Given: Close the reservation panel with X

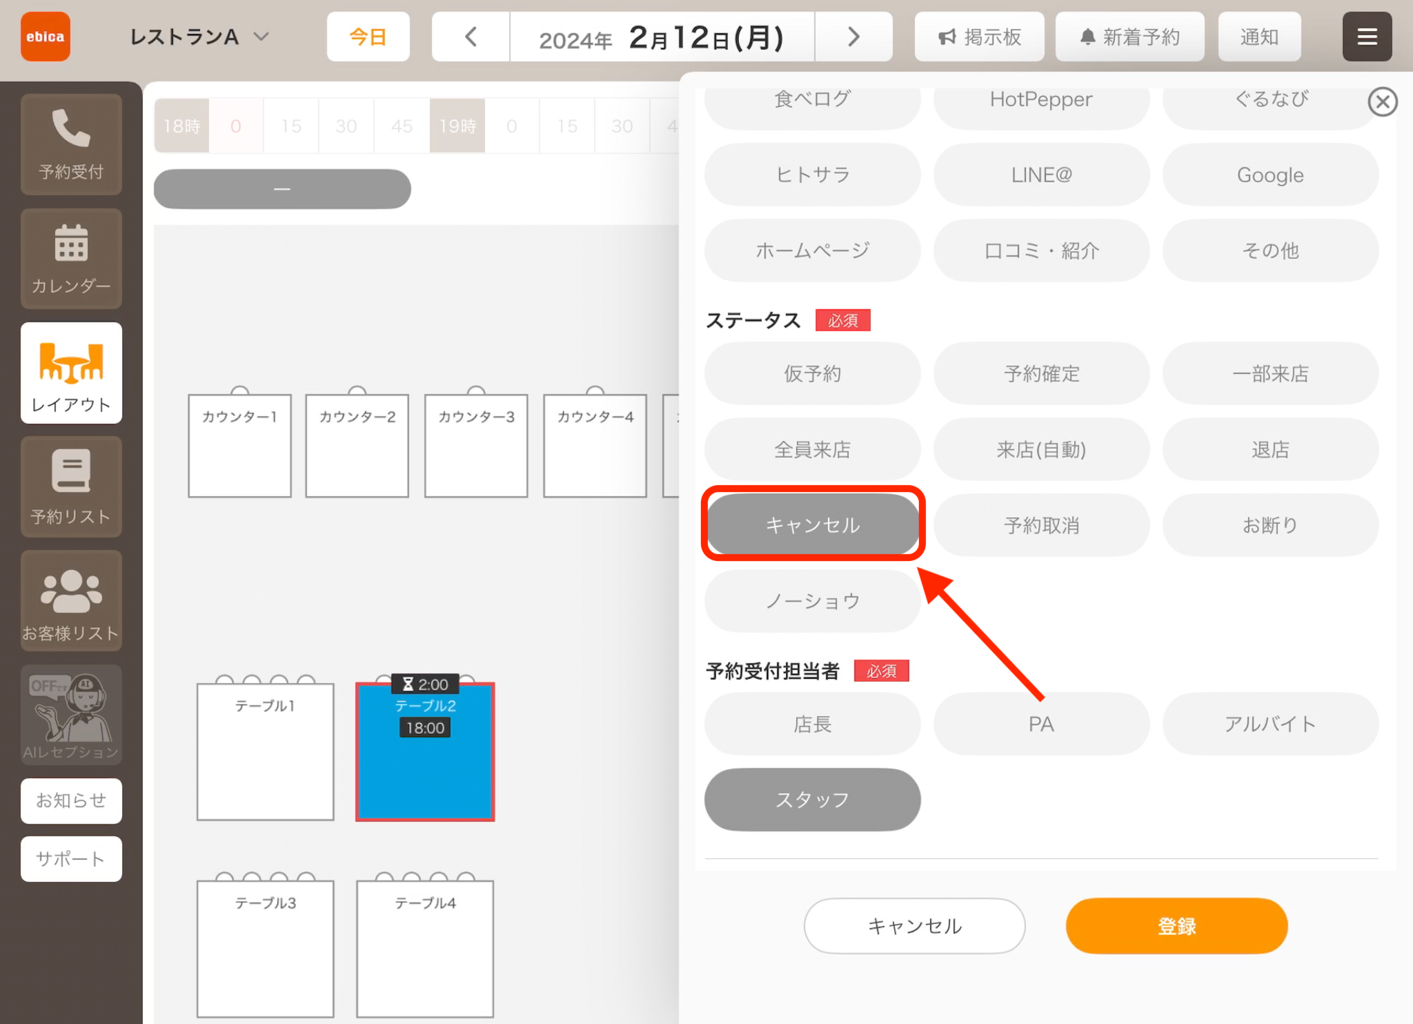Looking at the screenshot, I should pyautogui.click(x=1383, y=102).
